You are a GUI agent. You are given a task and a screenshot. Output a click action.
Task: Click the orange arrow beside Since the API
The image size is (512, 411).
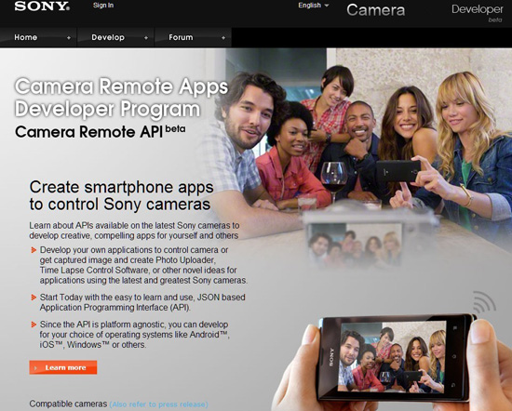(x=34, y=325)
